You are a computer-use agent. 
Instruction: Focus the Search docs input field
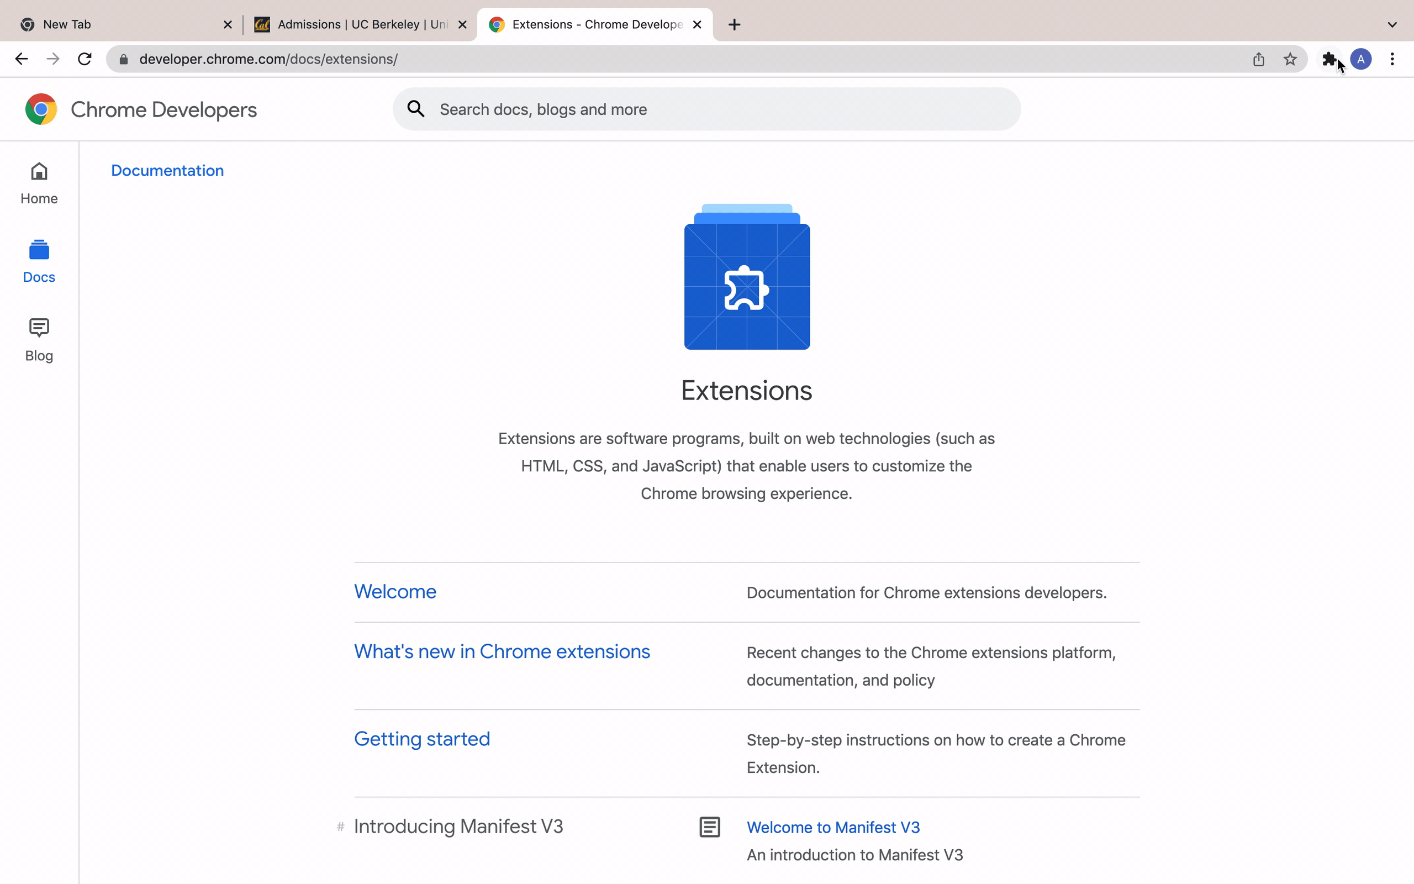click(719, 109)
